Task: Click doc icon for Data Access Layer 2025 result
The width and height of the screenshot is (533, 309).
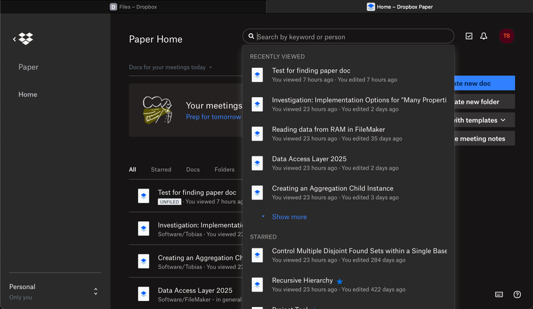Action: 257,163
